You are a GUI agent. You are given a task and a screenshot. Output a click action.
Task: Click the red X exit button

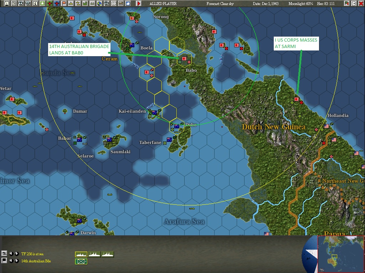pos(361,4)
